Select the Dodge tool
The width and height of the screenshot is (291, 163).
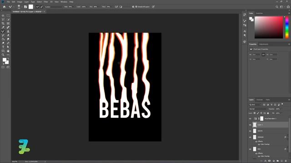tap(3, 43)
